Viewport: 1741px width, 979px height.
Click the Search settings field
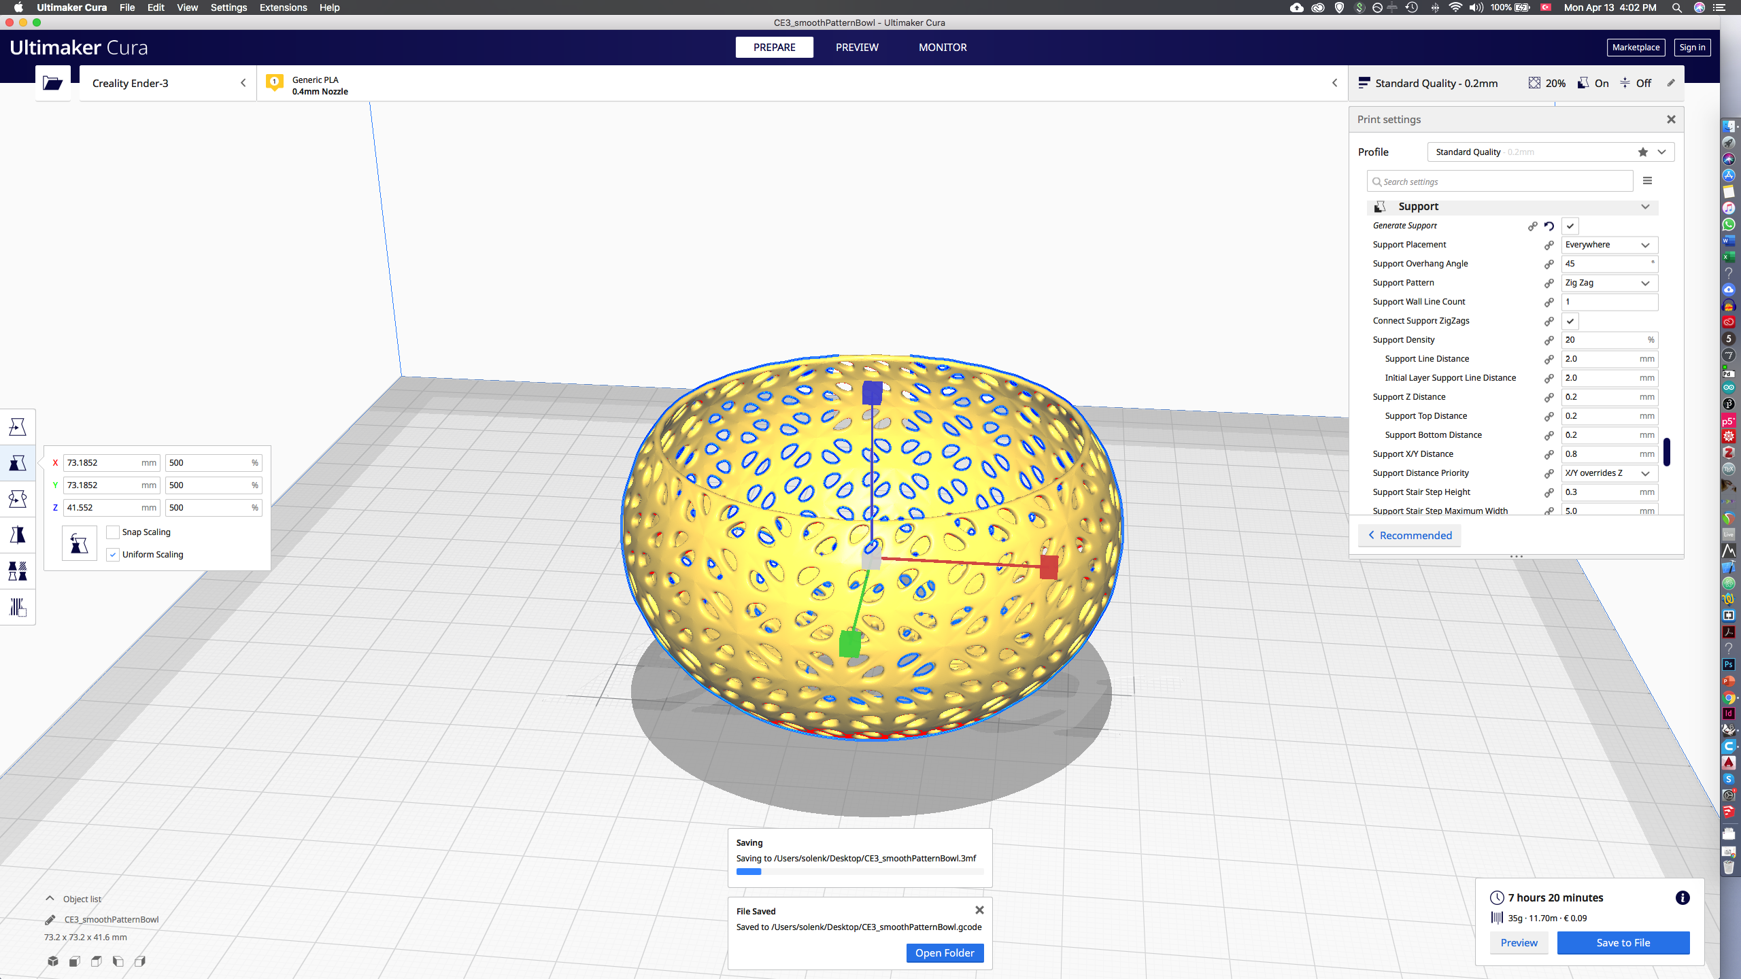pyautogui.click(x=1500, y=182)
